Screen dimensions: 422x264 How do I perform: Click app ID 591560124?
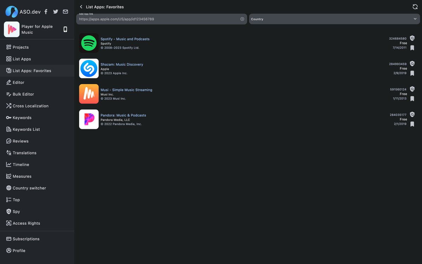pos(398,89)
